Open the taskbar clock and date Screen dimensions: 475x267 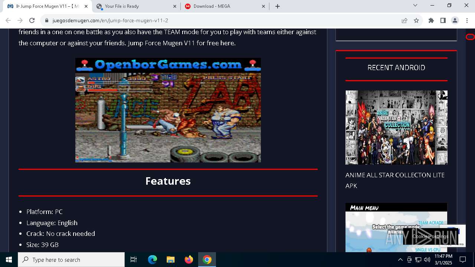(x=443, y=260)
